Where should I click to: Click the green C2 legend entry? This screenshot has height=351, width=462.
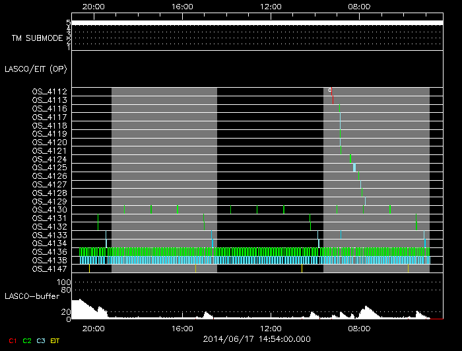pyautogui.click(x=26, y=340)
